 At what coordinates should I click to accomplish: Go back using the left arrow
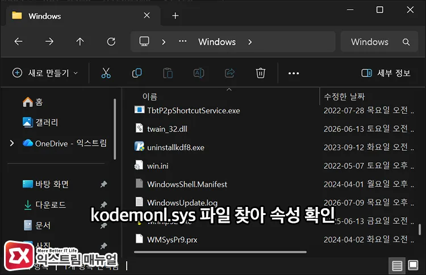[x=19, y=41]
